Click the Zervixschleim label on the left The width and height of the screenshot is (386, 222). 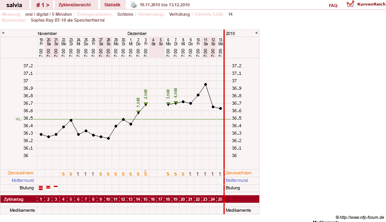tap(20, 173)
